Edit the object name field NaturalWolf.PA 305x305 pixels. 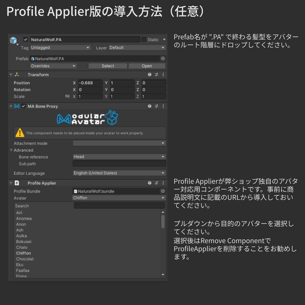[85, 40]
